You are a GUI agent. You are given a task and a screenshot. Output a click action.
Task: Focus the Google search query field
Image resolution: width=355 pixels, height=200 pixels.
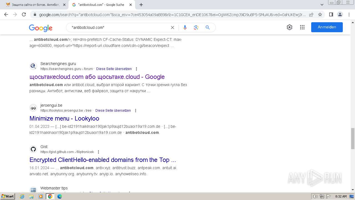pyautogui.click(x=119, y=27)
